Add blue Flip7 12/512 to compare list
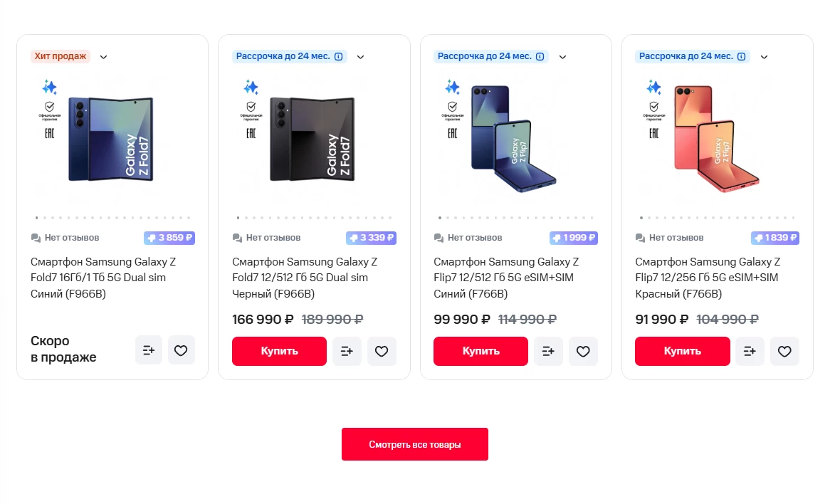The width and height of the screenshot is (835, 504). (x=548, y=351)
